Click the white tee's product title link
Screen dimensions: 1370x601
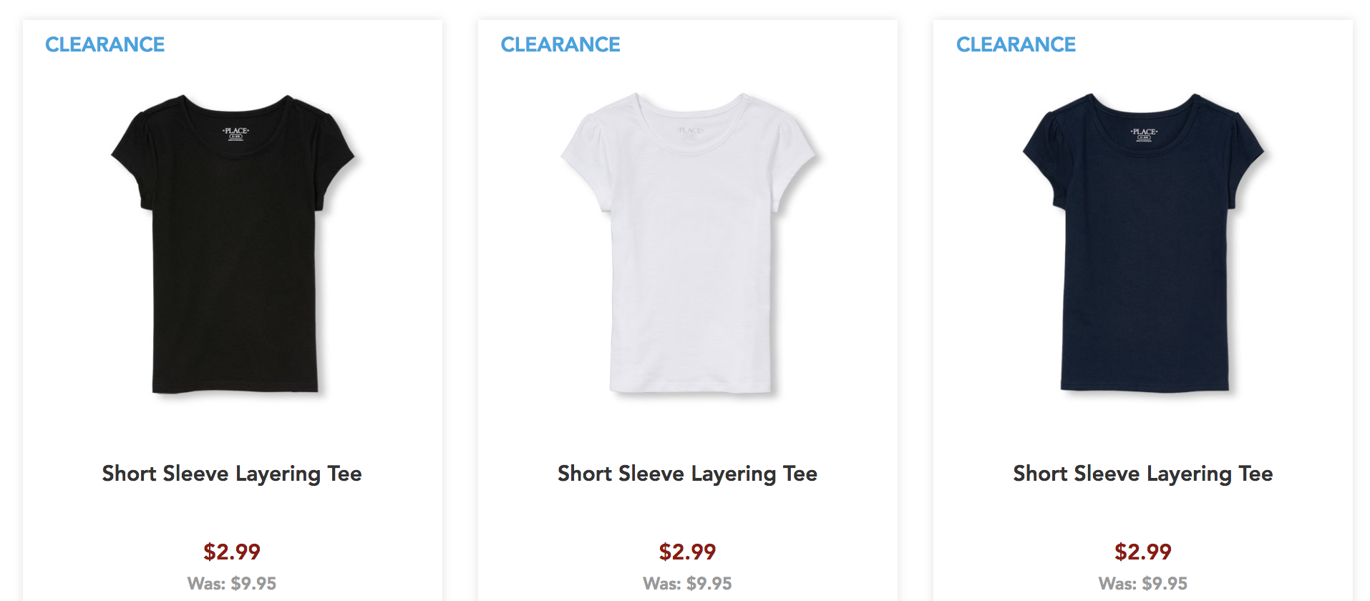687,474
